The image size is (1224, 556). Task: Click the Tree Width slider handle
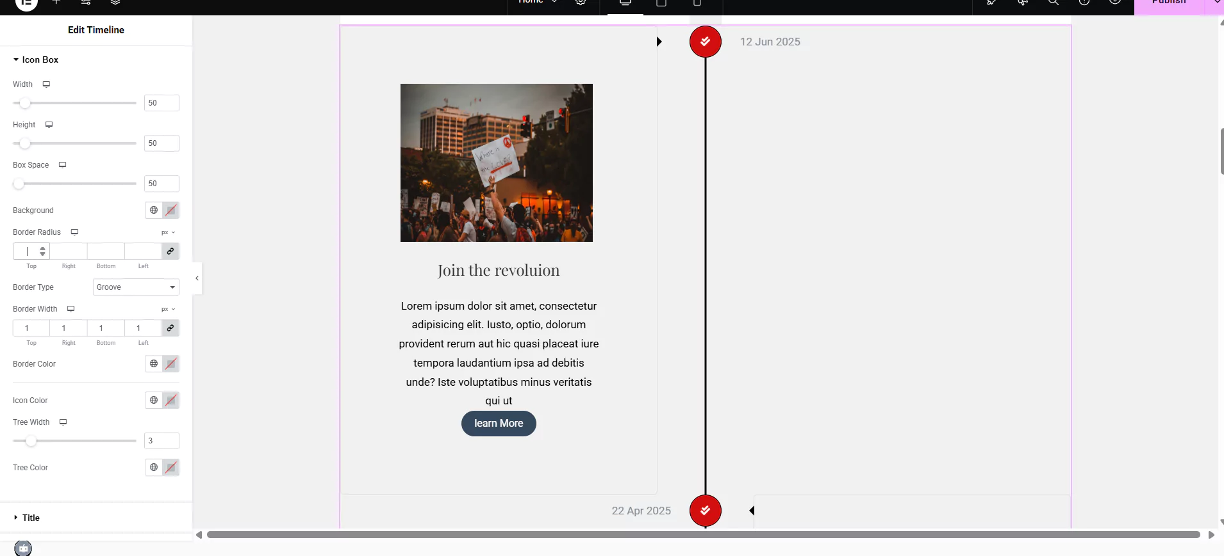point(31,441)
